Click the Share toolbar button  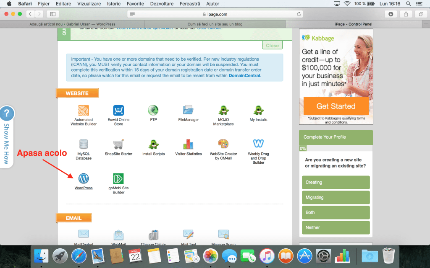[x=406, y=14]
